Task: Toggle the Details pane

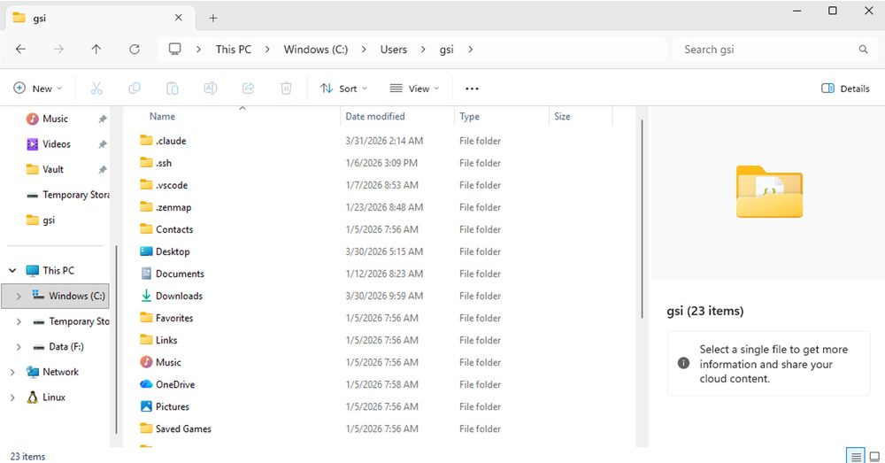Action: 845,89
